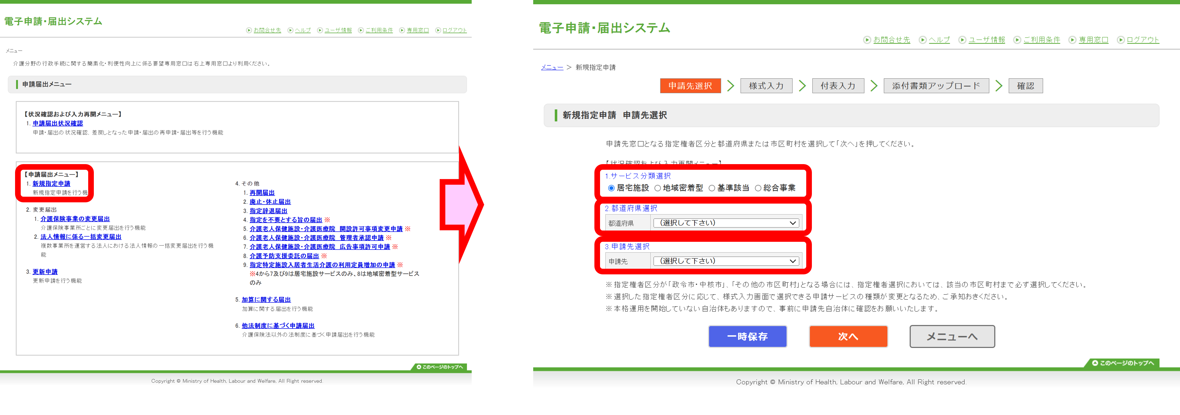Viewport: 1180px width, 415px height.
Task: Open 加算に関する届出 link
Action: click(x=266, y=300)
